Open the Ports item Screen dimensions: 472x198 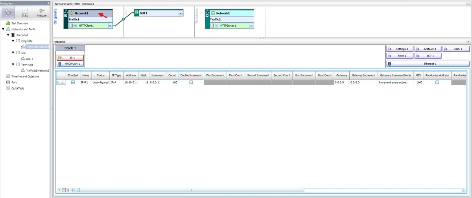click(x=15, y=82)
